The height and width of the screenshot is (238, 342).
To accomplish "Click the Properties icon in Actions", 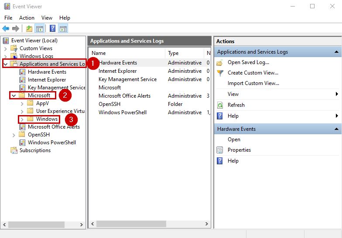I will pos(220,150).
